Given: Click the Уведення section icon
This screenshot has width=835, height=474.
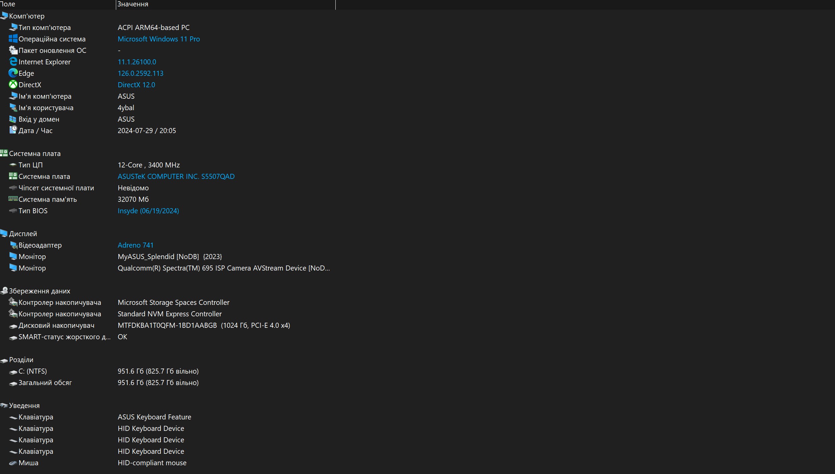Looking at the screenshot, I should coord(4,405).
